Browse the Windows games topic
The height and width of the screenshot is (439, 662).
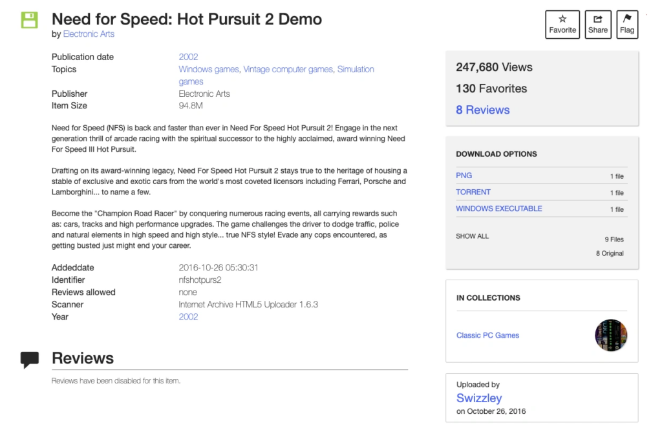tap(208, 69)
